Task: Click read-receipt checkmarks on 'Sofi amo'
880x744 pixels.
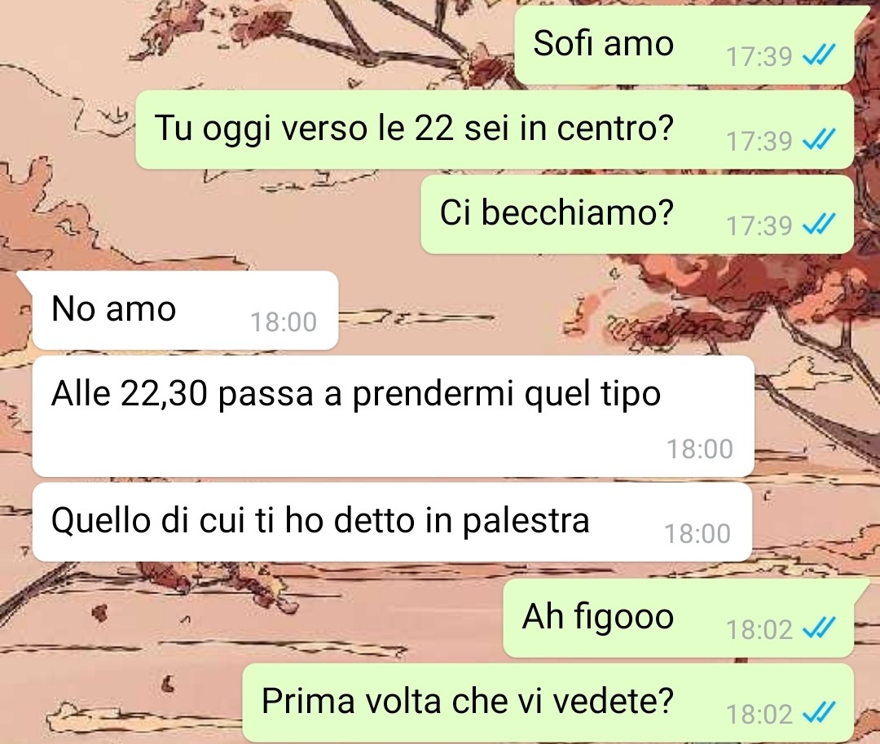Action: pos(820,55)
